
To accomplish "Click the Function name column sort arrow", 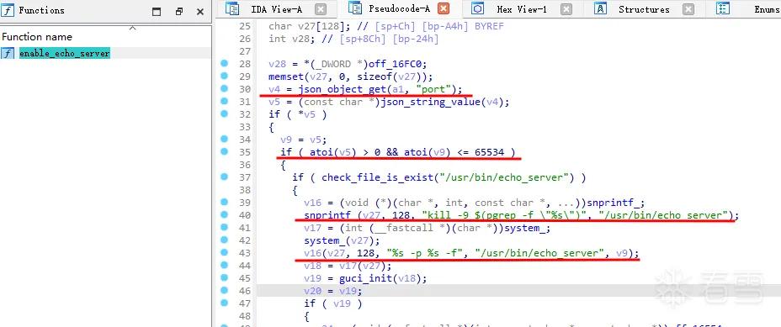I will [x=132, y=28].
